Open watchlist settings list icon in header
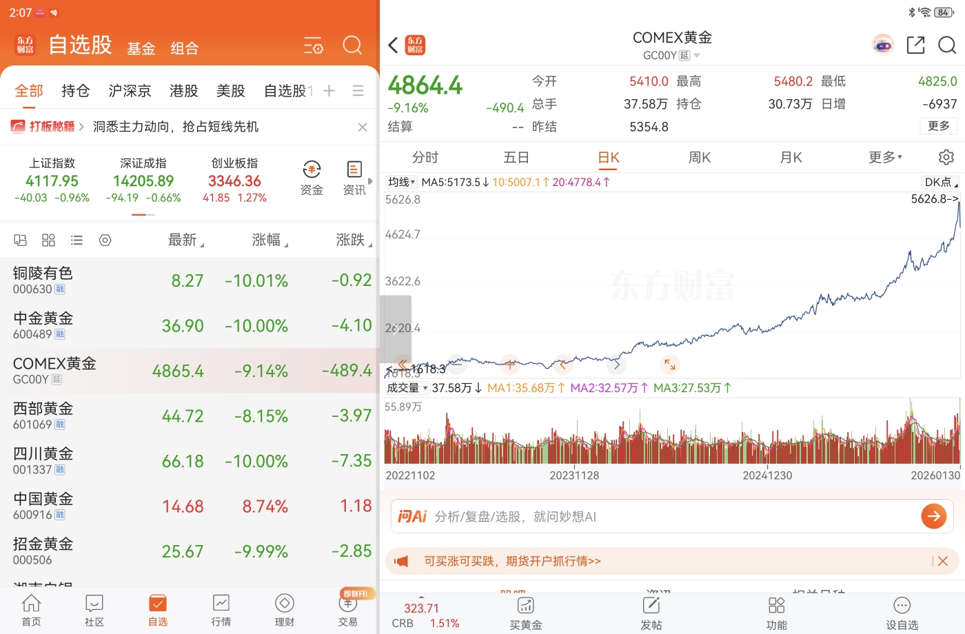 coord(314,46)
